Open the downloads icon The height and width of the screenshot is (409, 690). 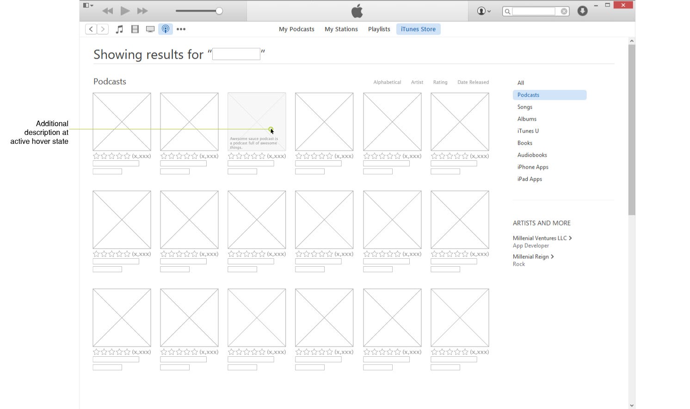582,11
